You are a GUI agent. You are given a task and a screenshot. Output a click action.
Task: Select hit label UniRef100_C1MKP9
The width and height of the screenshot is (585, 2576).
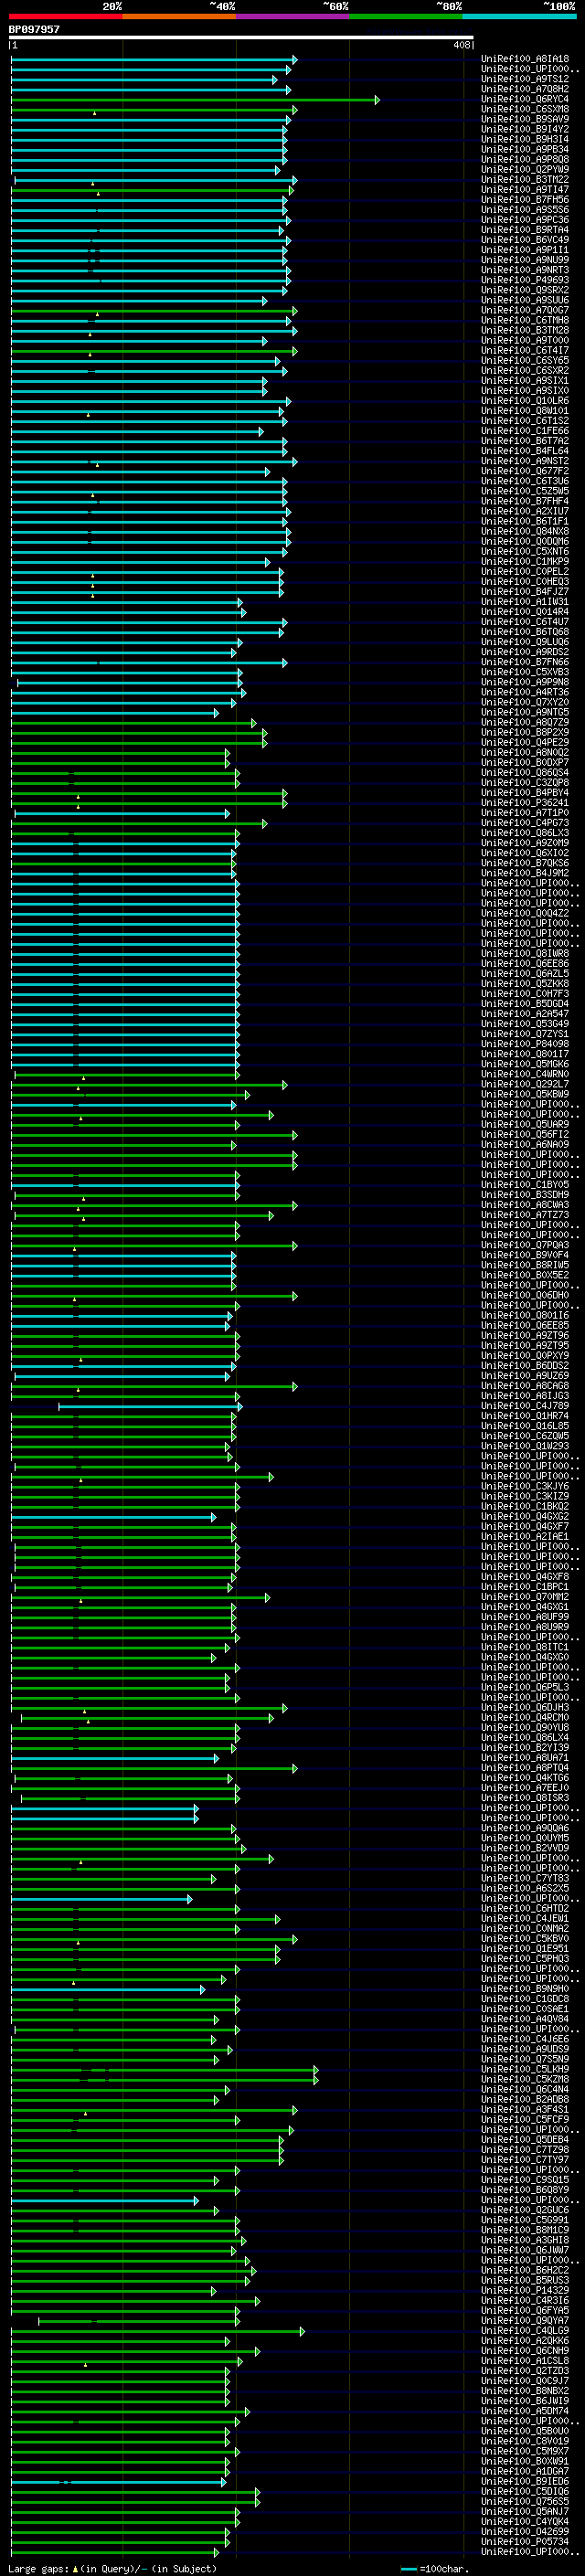[525, 561]
